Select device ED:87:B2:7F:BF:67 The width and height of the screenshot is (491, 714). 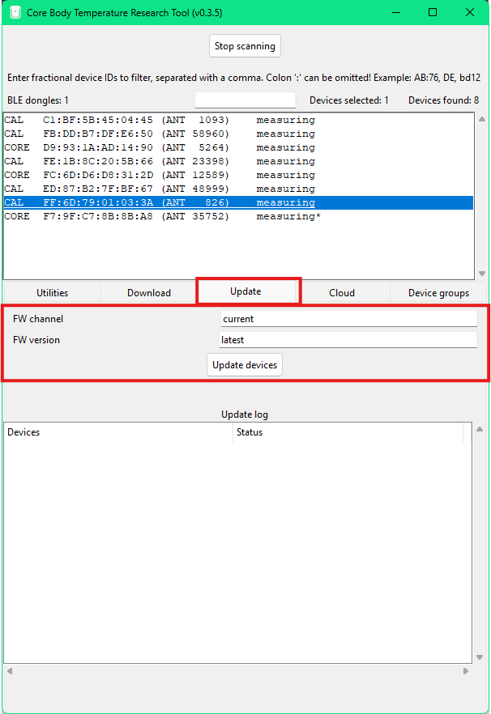[238, 189]
